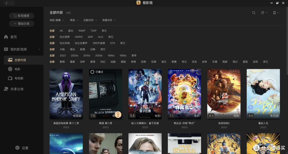The width and height of the screenshot is (288, 154).
Task: Filter by 杜比全景声 audio
Action: (81, 43)
